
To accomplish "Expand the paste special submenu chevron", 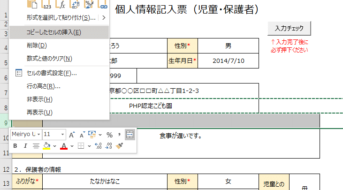I will point(104,18).
